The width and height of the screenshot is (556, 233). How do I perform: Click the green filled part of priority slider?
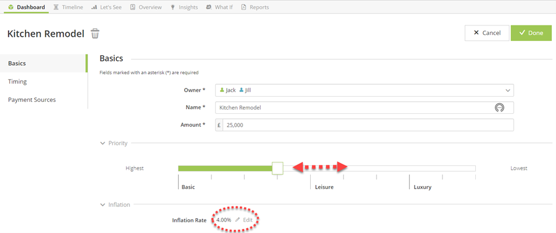(225, 168)
